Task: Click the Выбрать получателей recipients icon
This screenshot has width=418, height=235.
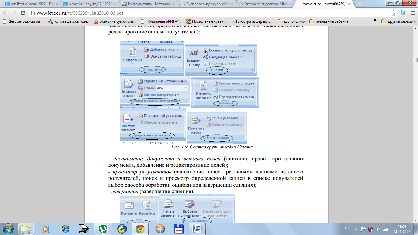Action: tap(190, 204)
